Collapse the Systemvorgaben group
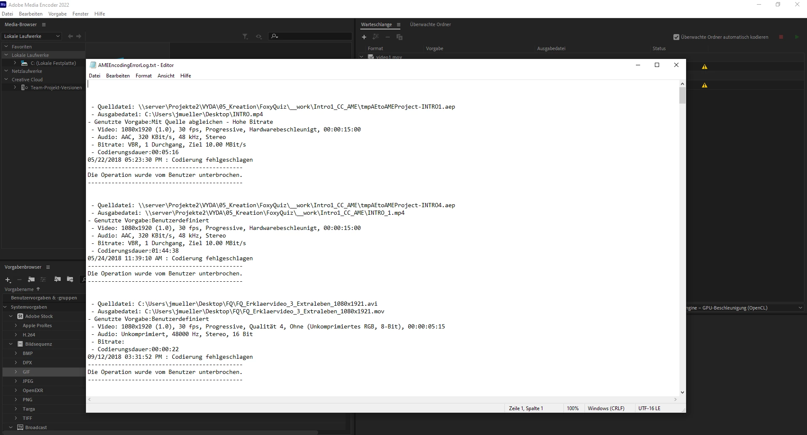The width and height of the screenshot is (807, 435). pyautogui.click(x=5, y=307)
